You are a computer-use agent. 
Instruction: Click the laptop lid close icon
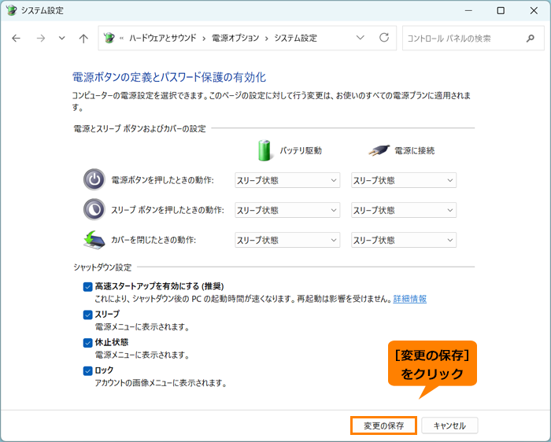tap(94, 240)
